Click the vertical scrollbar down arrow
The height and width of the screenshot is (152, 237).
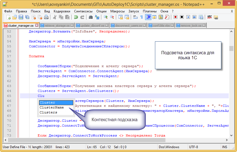tap(231, 135)
